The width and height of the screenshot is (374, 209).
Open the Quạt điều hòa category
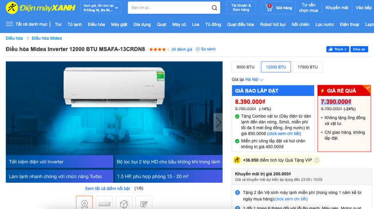241,25
